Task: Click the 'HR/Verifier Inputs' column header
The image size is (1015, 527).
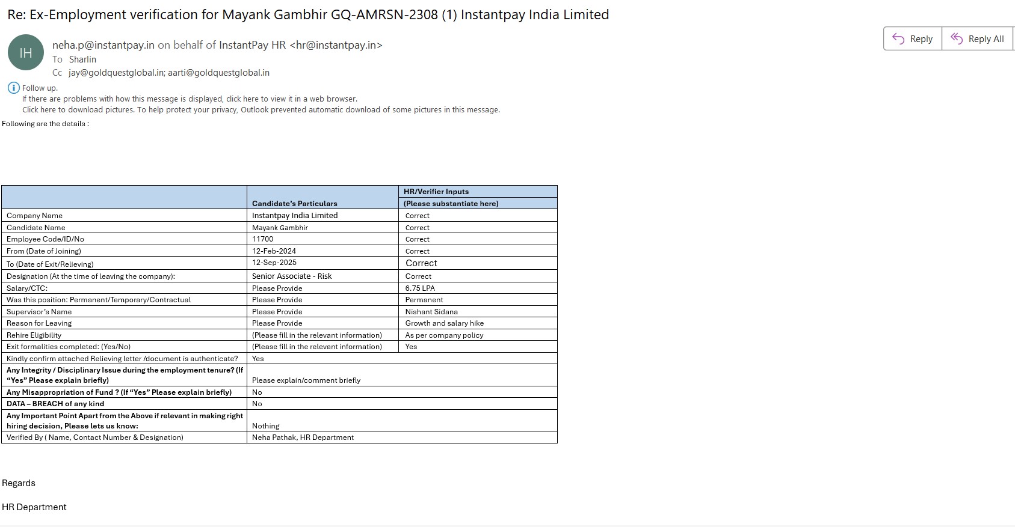Action: click(x=436, y=192)
